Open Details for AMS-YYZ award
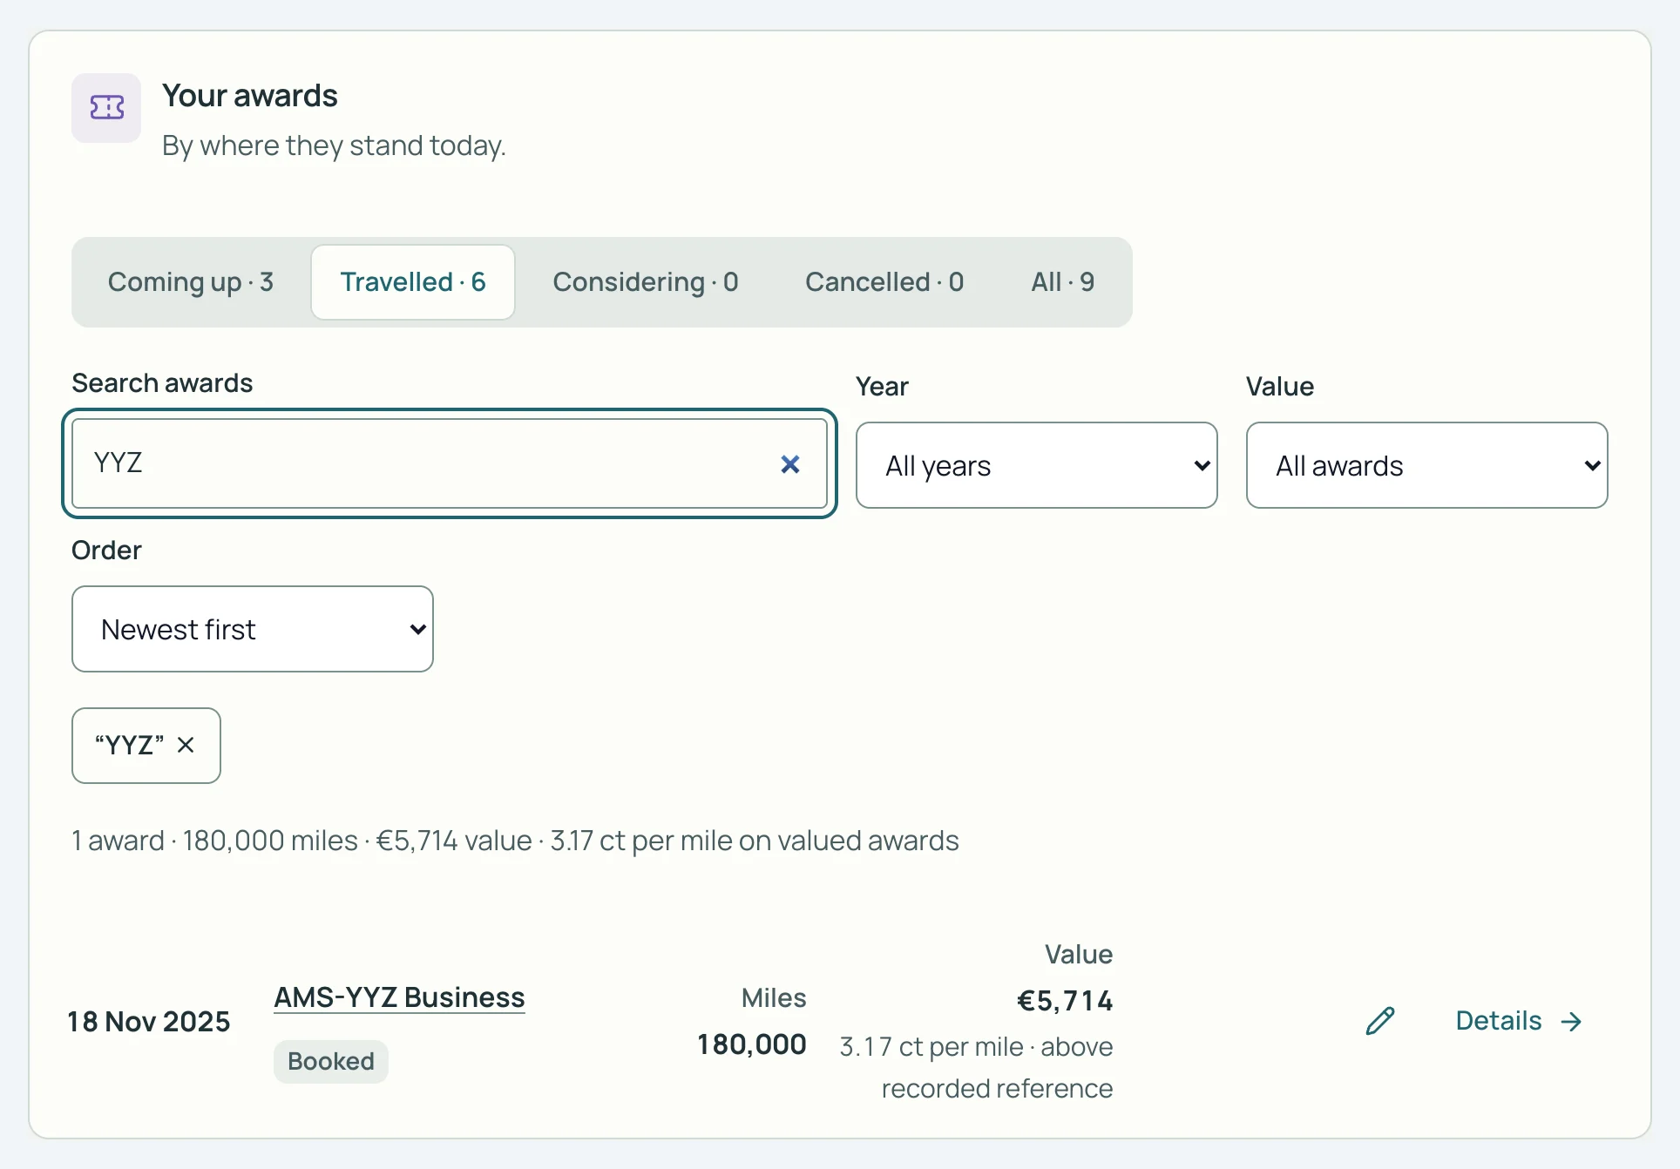The width and height of the screenshot is (1680, 1169). click(x=1519, y=1021)
